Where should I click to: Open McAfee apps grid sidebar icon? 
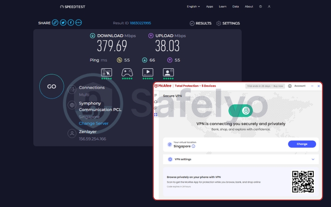pyautogui.click(x=156, y=115)
